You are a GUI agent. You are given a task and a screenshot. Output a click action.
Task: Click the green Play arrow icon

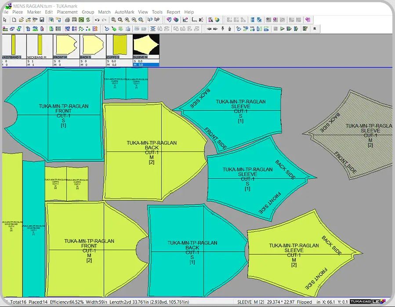tap(282, 29)
